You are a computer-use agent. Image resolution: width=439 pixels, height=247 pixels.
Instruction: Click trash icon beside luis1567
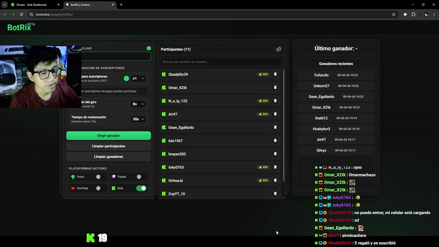(x=275, y=141)
